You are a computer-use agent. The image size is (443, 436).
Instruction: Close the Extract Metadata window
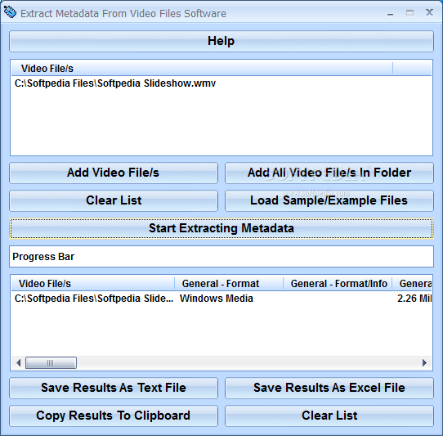pyautogui.click(x=429, y=12)
